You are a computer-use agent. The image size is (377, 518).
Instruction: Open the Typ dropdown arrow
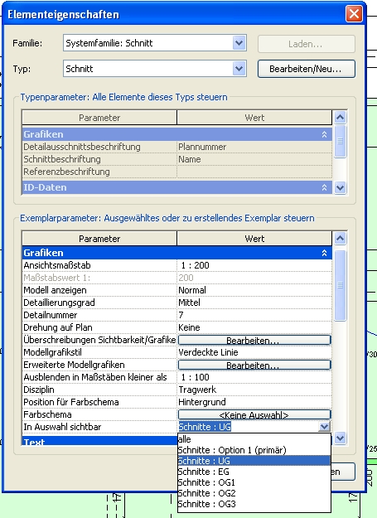239,69
